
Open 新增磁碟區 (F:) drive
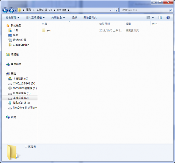pos(22,93)
